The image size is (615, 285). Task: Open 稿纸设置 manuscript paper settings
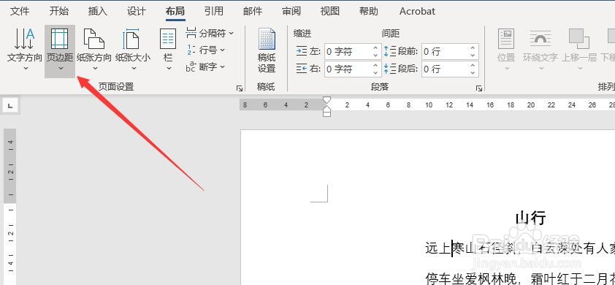pos(267,51)
